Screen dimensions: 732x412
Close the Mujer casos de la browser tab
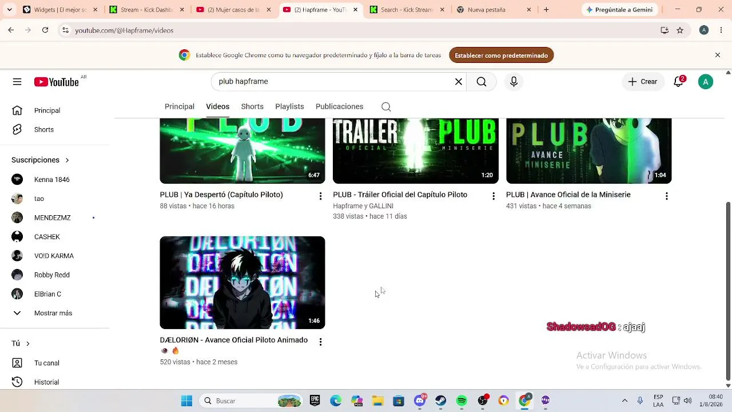[269, 10]
